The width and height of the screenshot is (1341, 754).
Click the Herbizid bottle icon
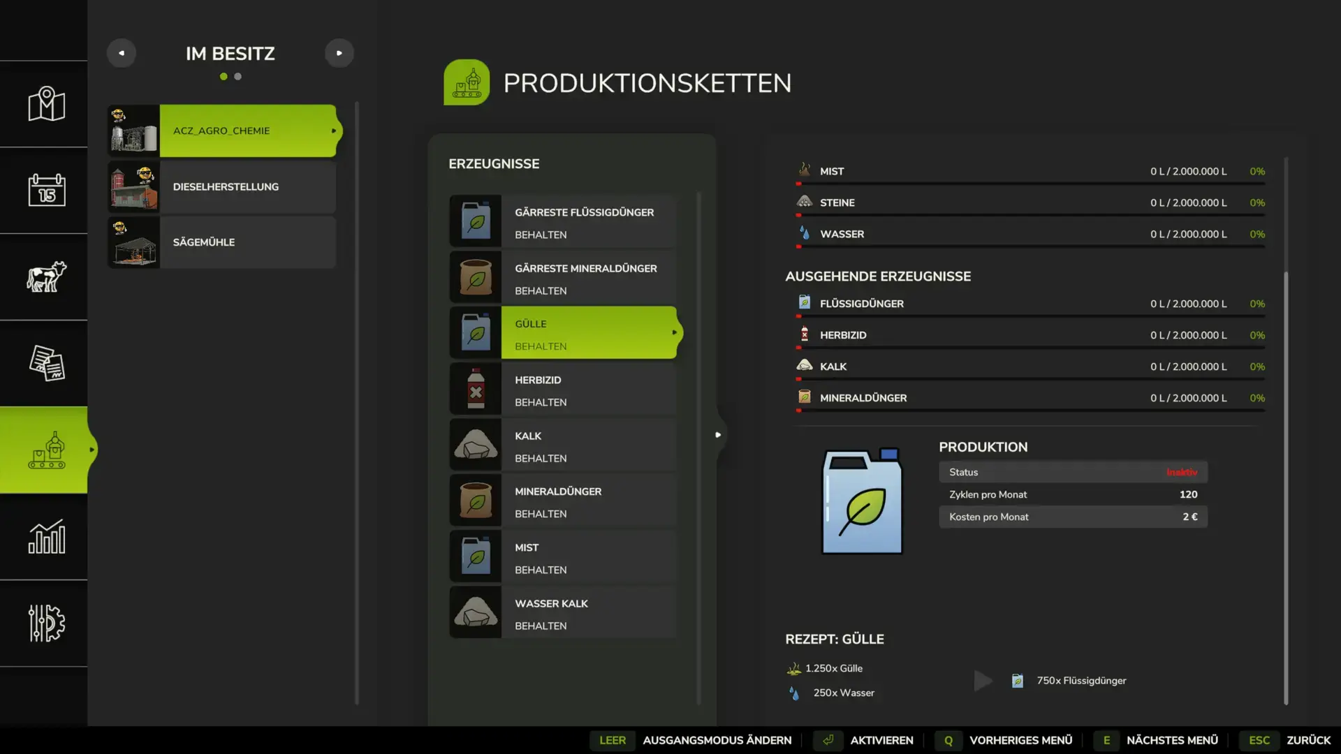tap(476, 389)
